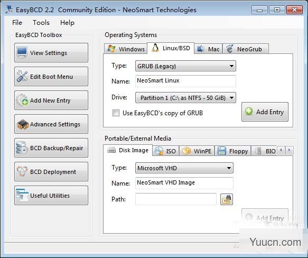This screenshot has width=308, height=258.
Task: Open View Settings from the toolbox
Action: 51,53
